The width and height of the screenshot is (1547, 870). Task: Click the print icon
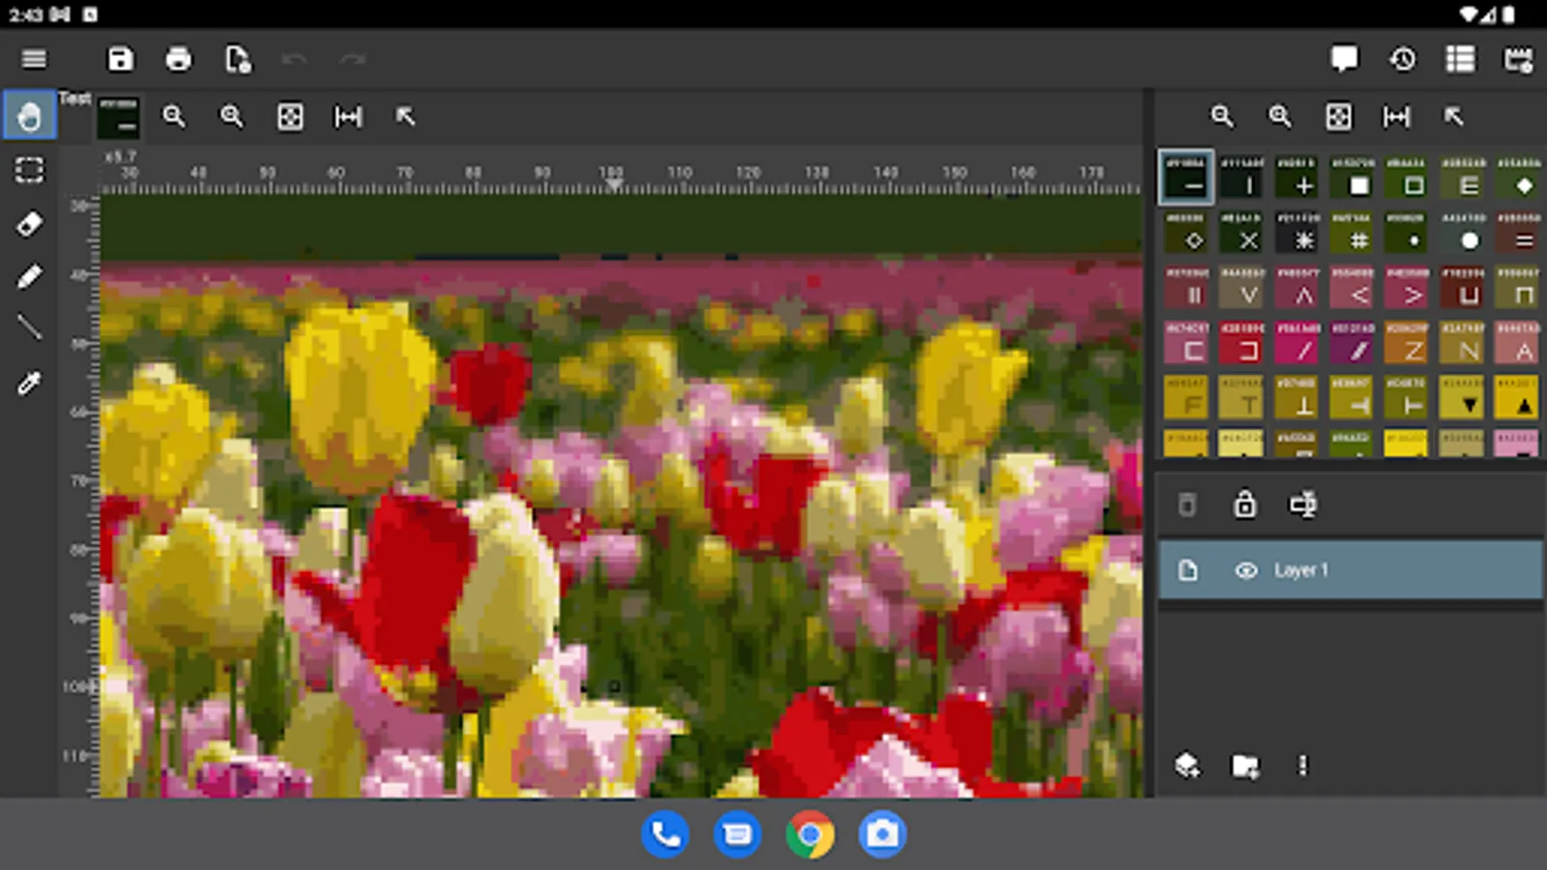(x=178, y=59)
